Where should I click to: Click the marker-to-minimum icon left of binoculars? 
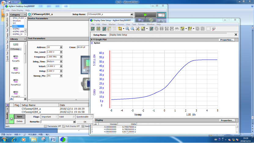172,29
